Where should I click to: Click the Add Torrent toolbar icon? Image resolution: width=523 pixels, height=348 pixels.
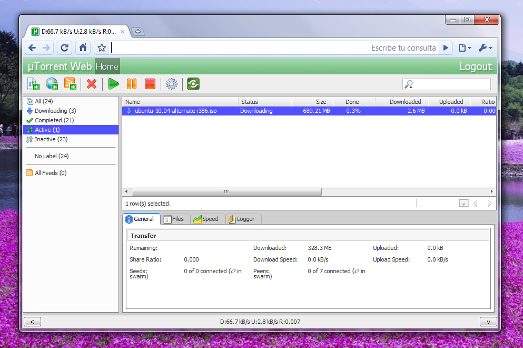pyautogui.click(x=33, y=84)
